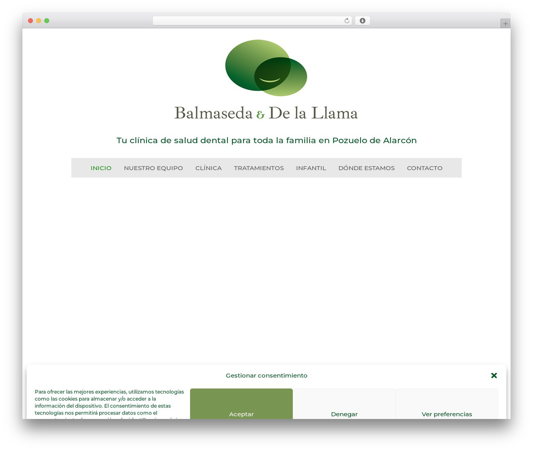
Task: Click the browser reload icon
Action: (346, 21)
